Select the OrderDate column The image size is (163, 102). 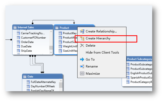[27, 42]
